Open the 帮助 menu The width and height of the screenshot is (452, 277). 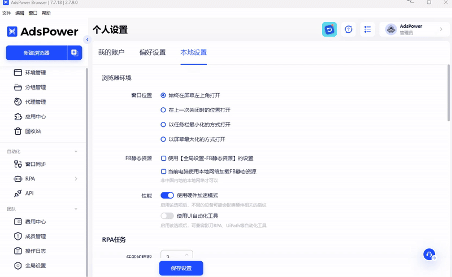click(x=46, y=13)
